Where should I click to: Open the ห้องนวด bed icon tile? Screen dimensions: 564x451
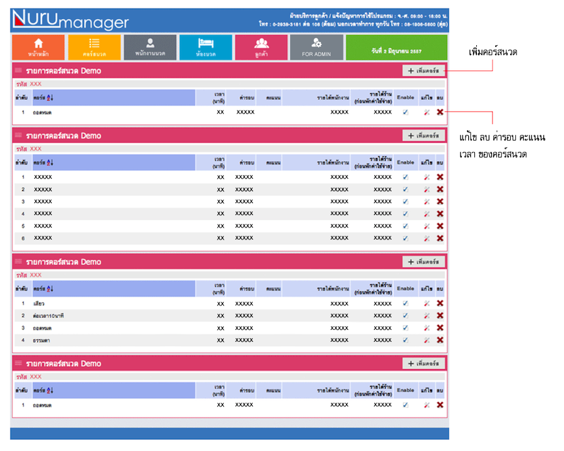[206, 47]
